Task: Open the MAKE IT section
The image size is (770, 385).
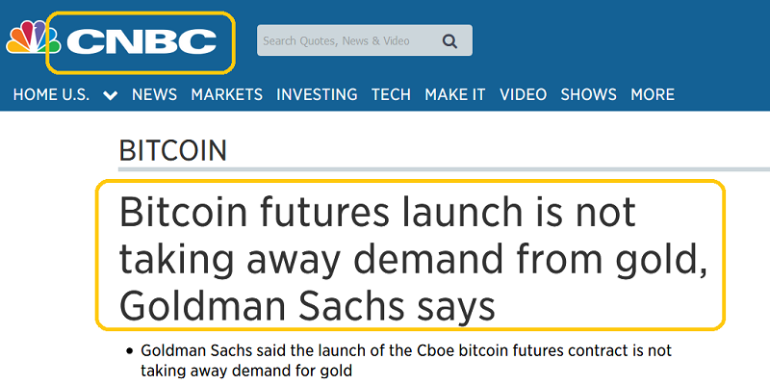Action: (455, 94)
